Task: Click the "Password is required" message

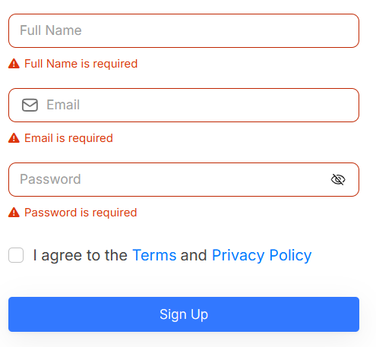Action: coord(81,213)
